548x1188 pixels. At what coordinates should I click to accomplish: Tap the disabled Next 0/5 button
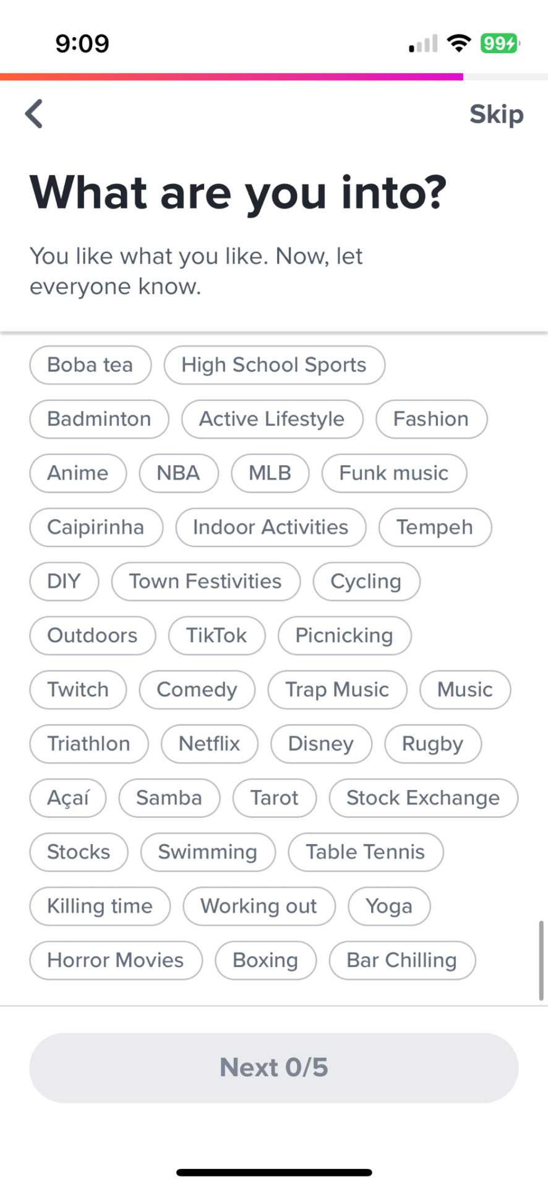point(274,1067)
